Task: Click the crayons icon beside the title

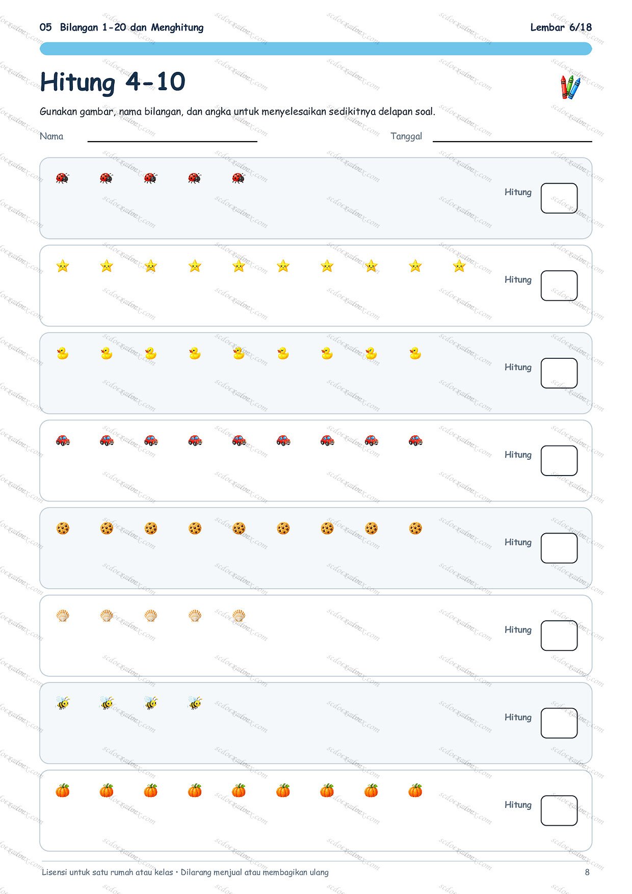Action: (x=570, y=87)
